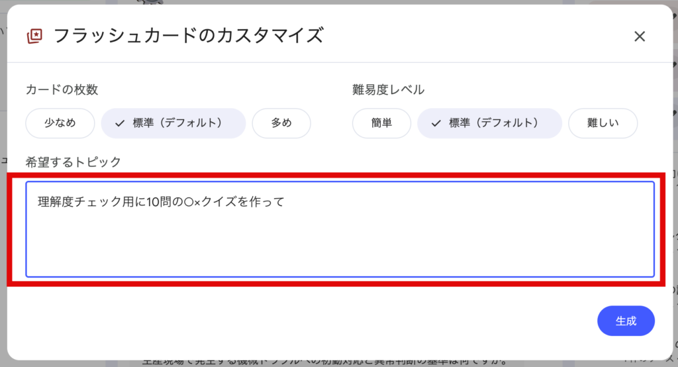Image resolution: width=678 pixels, height=367 pixels.
Task: Click the フラッシュカードのカスタマイズ title text
Action: (188, 36)
